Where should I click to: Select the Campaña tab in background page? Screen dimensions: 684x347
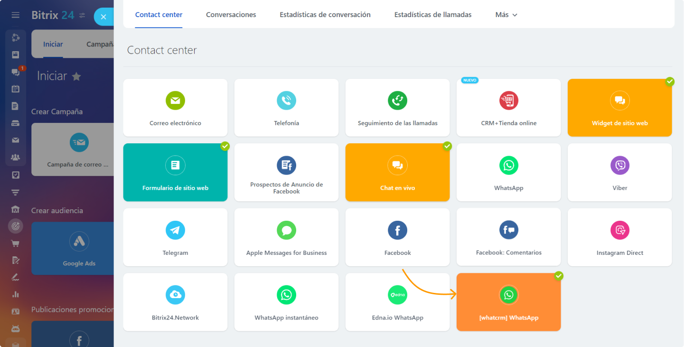tap(100, 44)
